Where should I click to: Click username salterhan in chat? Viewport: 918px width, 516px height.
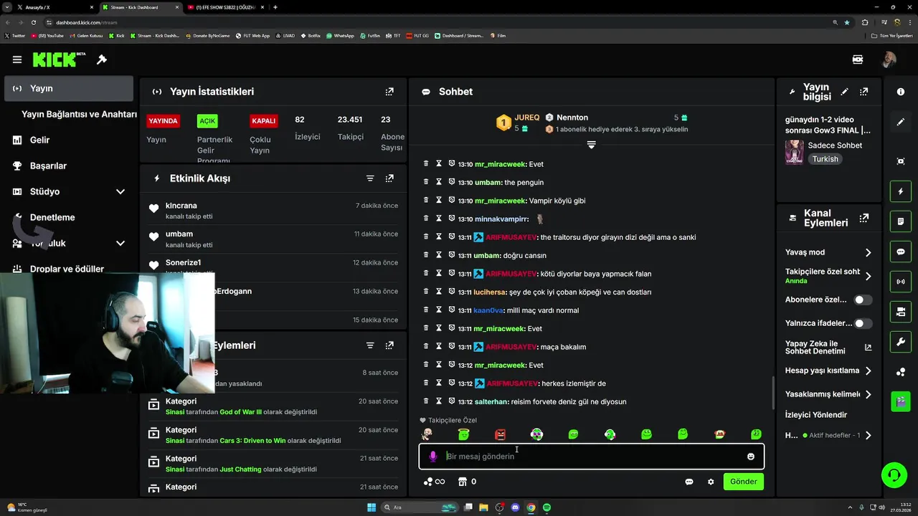coord(492,402)
